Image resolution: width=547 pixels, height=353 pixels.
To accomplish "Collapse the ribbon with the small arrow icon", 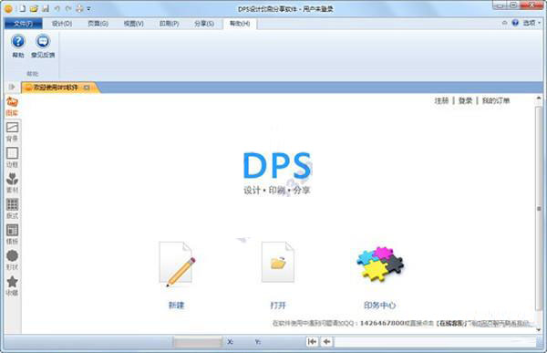I will tap(505, 23).
